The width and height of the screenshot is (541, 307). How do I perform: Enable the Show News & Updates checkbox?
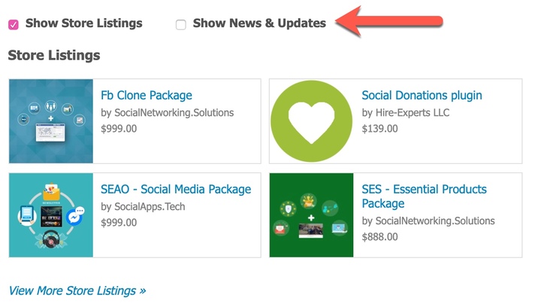pyautogui.click(x=181, y=25)
